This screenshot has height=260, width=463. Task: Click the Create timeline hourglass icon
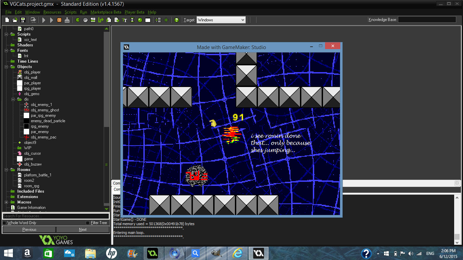(x=132, y=20)
